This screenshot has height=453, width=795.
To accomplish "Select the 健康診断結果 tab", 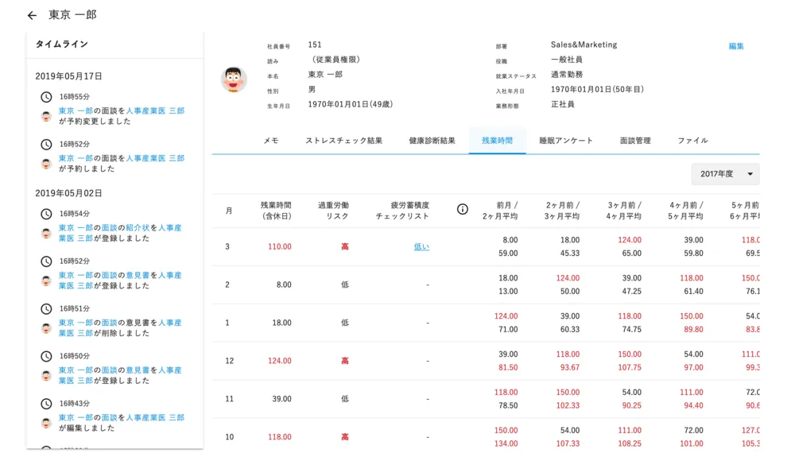I will click(x=432, y=141).
